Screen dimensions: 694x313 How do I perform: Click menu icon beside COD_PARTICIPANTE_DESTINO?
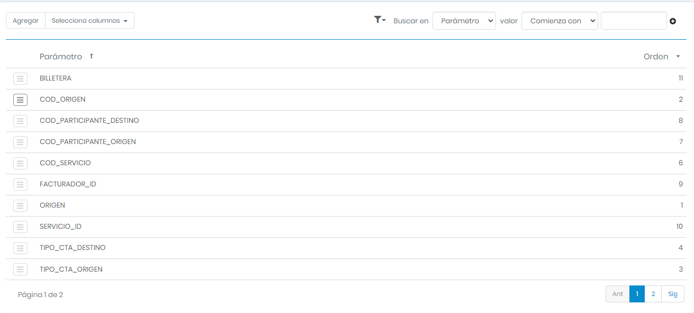pos(20,121)
